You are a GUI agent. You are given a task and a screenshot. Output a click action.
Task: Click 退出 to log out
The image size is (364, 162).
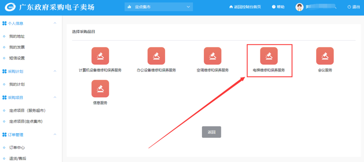click(x=354, y=7)
